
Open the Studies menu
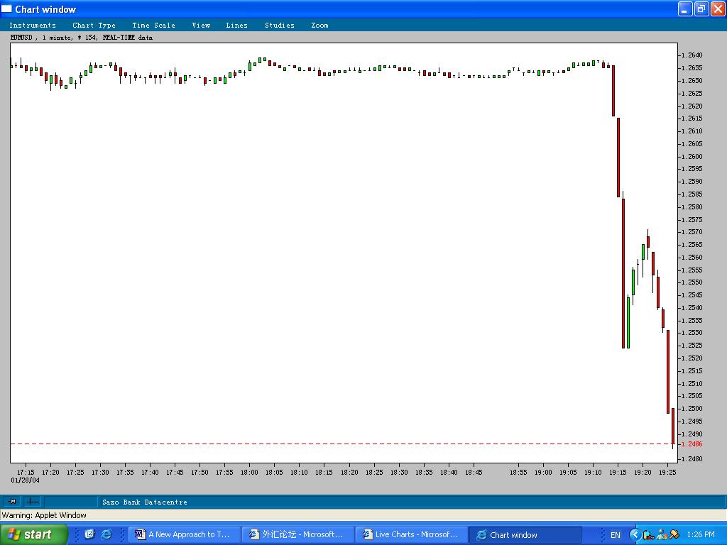(x=280, y=26)
